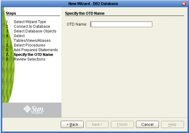Cancel the DB2 Database wizard
Viewport: 189px width, 133px height.
(x=147, y=124)
